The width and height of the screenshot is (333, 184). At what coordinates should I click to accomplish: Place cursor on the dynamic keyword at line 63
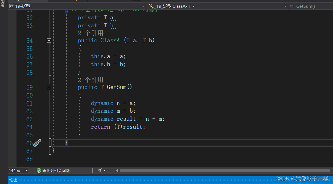click(x=102, y=119)
